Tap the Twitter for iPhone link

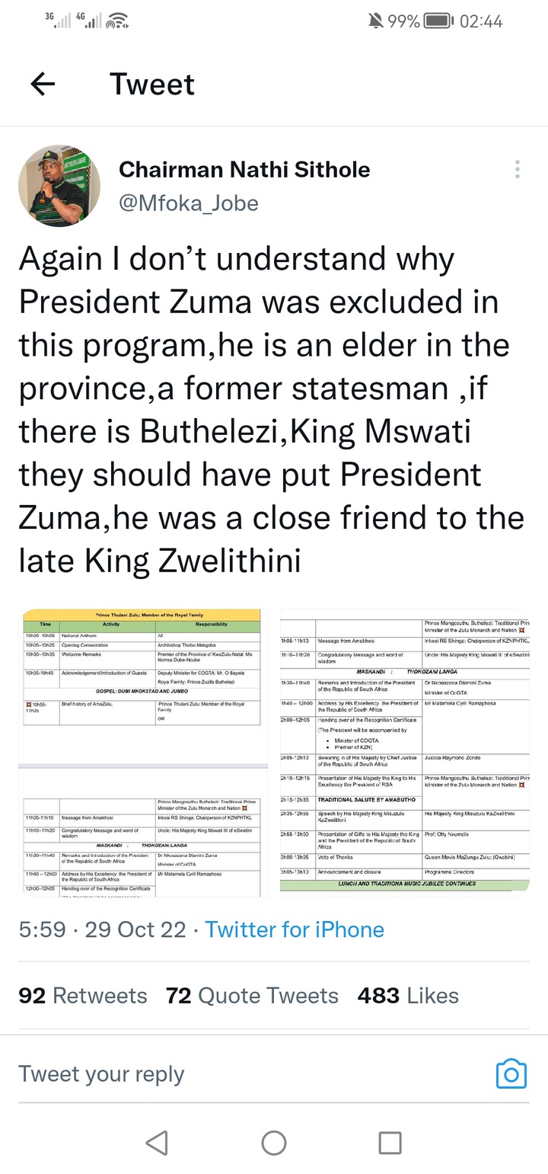[x=295, y=929]
